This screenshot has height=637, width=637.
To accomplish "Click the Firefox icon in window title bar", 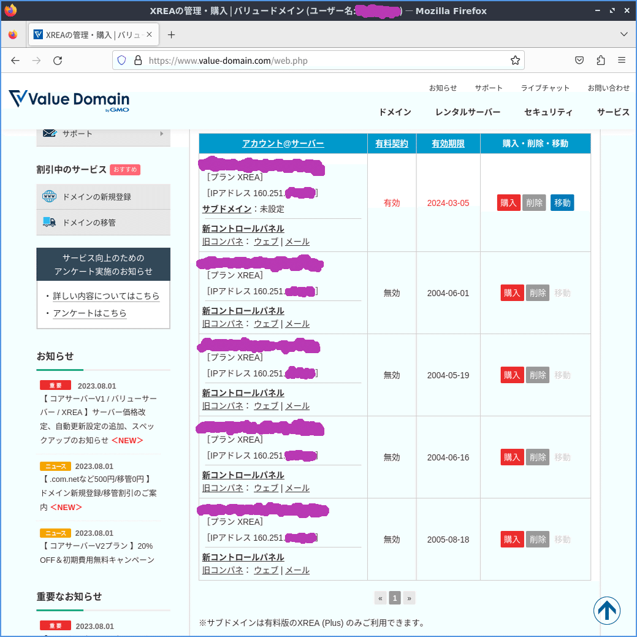I will 10,10.
